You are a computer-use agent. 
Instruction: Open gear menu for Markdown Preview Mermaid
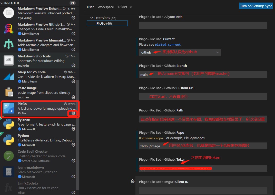click(73, 49)
